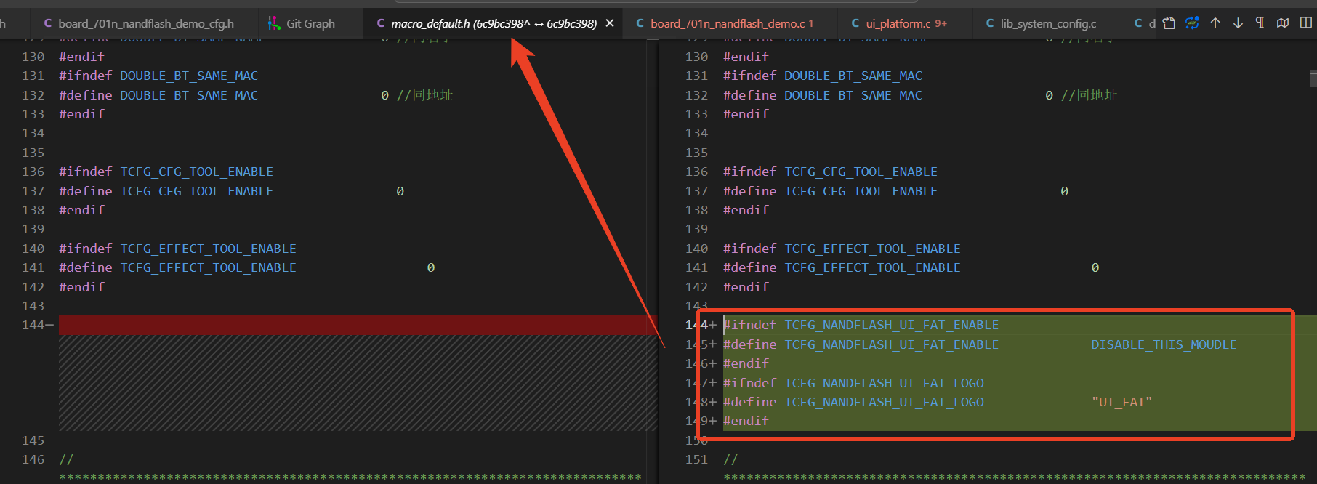This screenshot has width=1317, height=484.
Task: Go to previous change with up arrow
Action: (x=1215, y=23)
